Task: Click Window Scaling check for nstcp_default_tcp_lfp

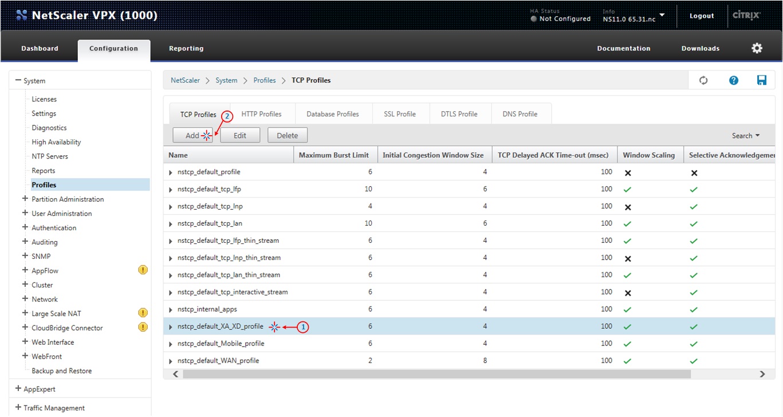Action: pos(628,190)
